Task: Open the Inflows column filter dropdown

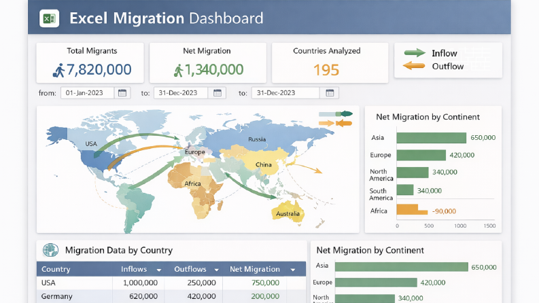Action: (159, 270)
